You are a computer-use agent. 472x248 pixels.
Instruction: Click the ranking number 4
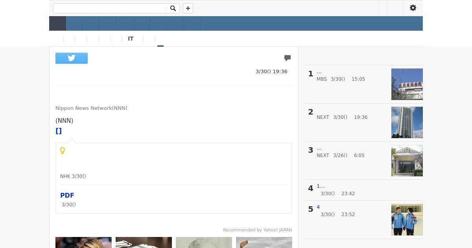311,188
